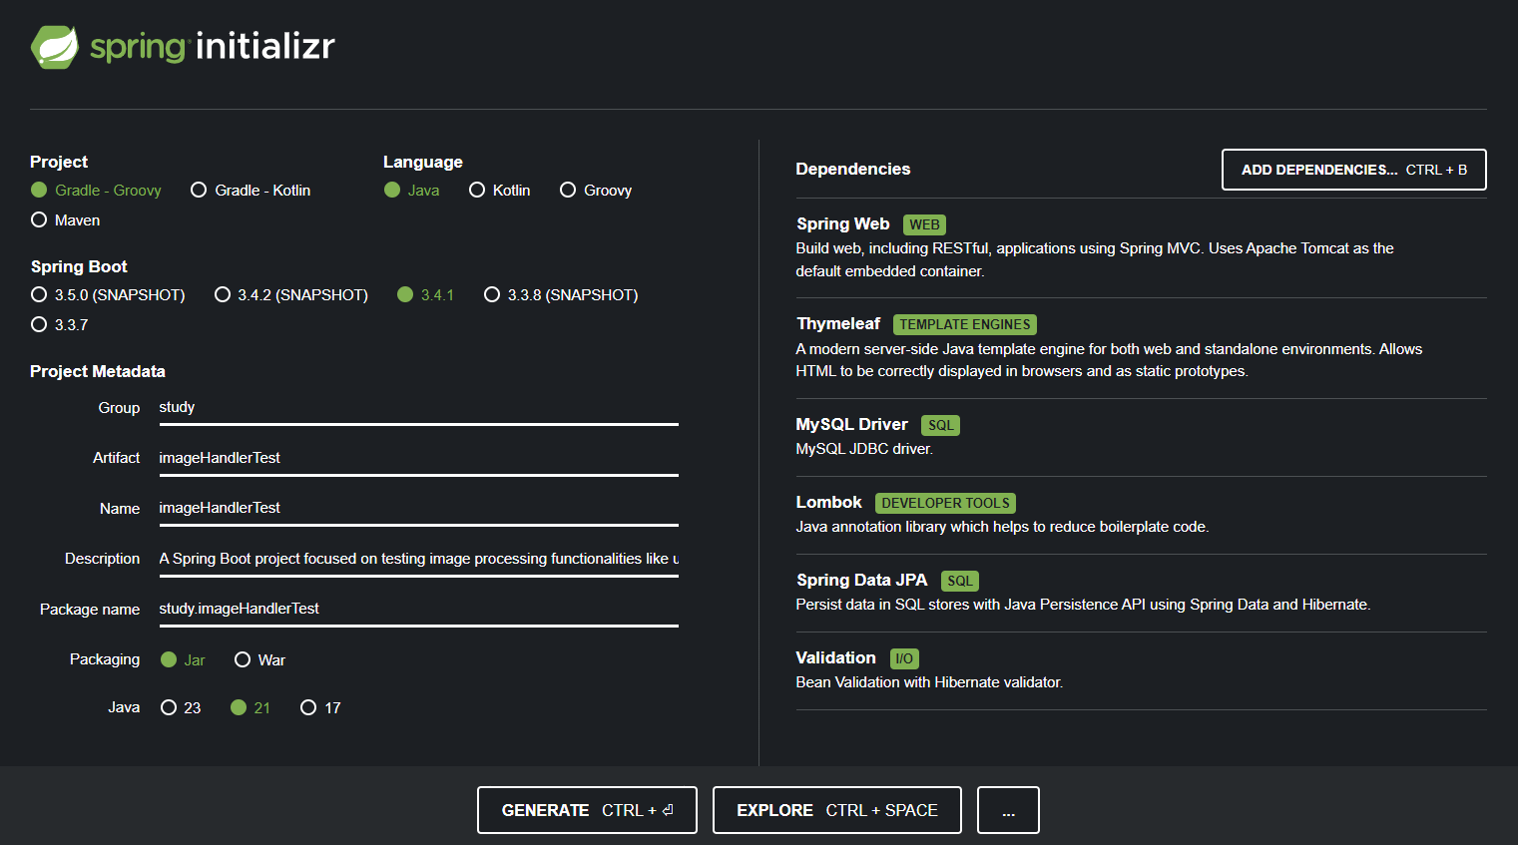
Task: Select Java language option
Action: coord(412,190)
